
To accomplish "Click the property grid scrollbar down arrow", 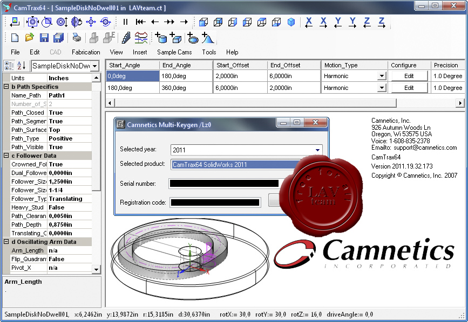I will [96, 269].
